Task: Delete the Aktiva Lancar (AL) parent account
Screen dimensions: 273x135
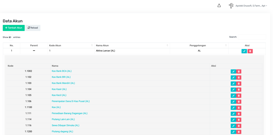Action: click(250, 51)
